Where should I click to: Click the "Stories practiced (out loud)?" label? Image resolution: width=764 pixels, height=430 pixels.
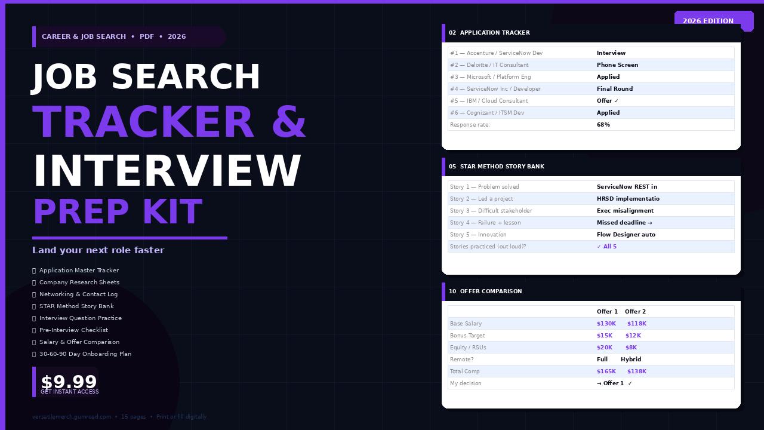[488, 247]
